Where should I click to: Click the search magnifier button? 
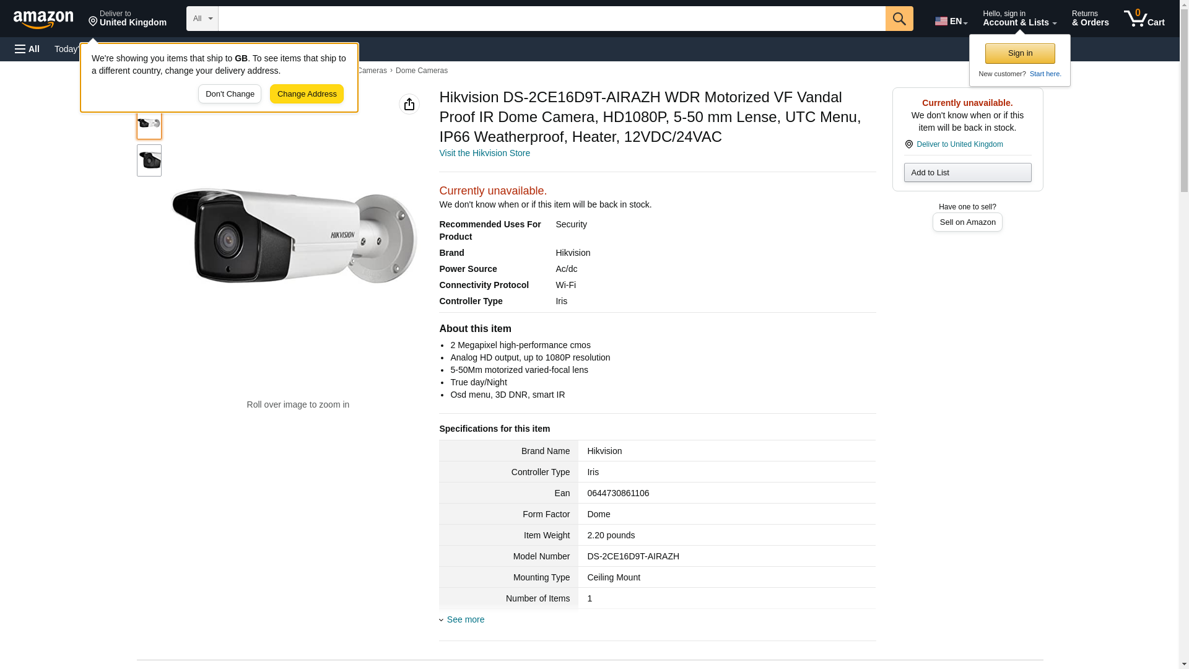899,19
